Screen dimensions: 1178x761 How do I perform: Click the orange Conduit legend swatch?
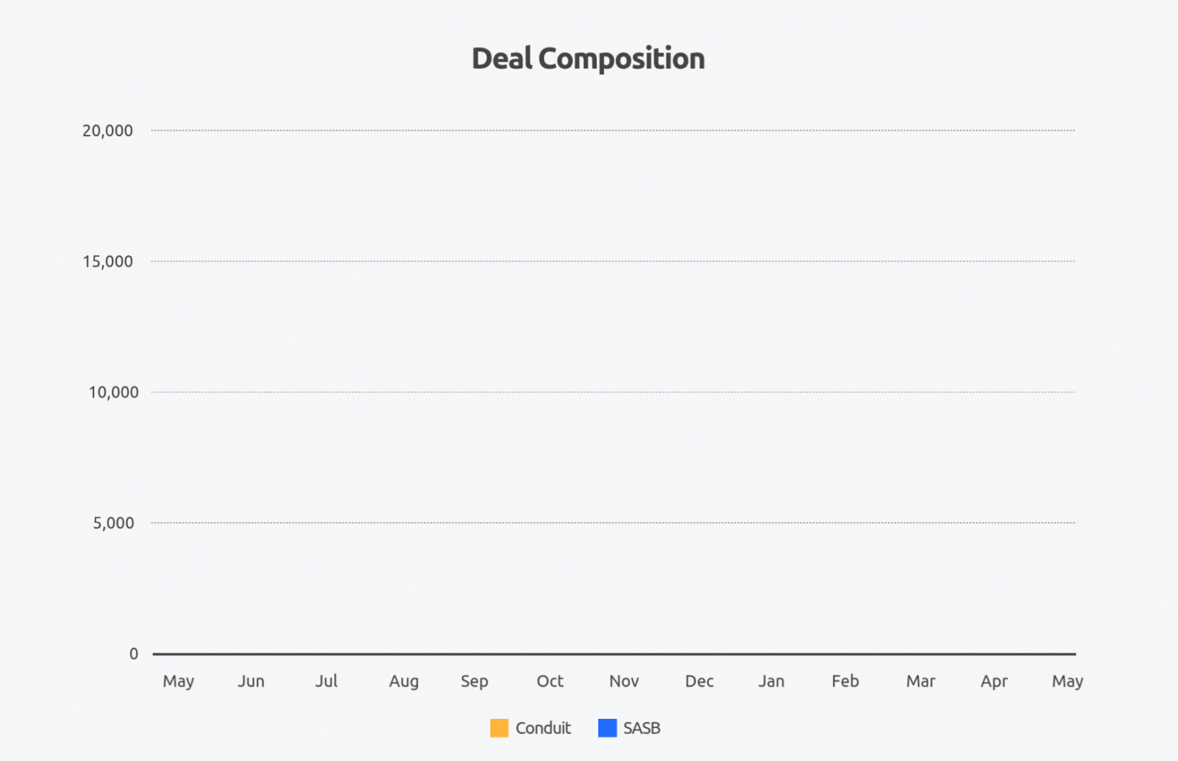coord(499,728)
